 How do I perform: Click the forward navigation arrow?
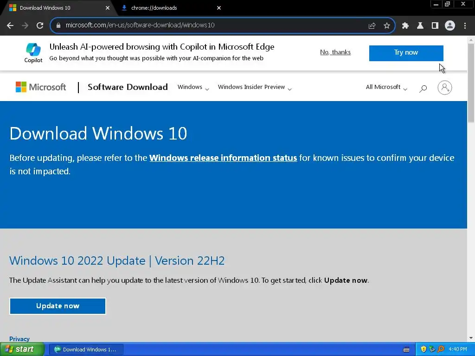point(25,25)
